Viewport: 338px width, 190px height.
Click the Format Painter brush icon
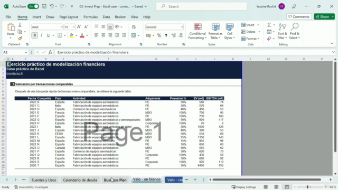click(x=20, y=39)
